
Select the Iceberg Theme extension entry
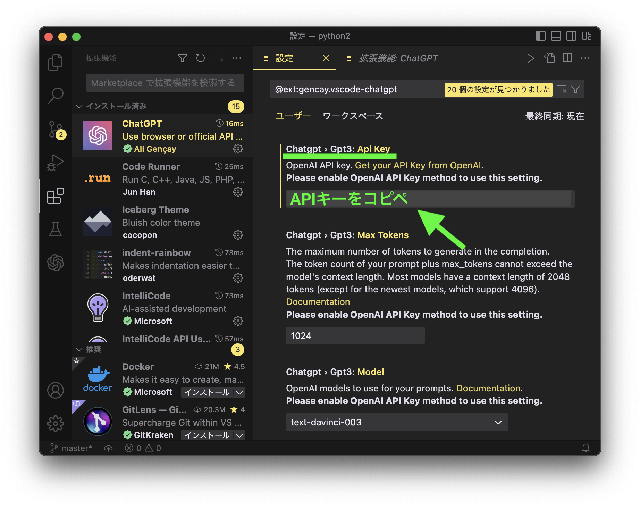pos(162,222)
